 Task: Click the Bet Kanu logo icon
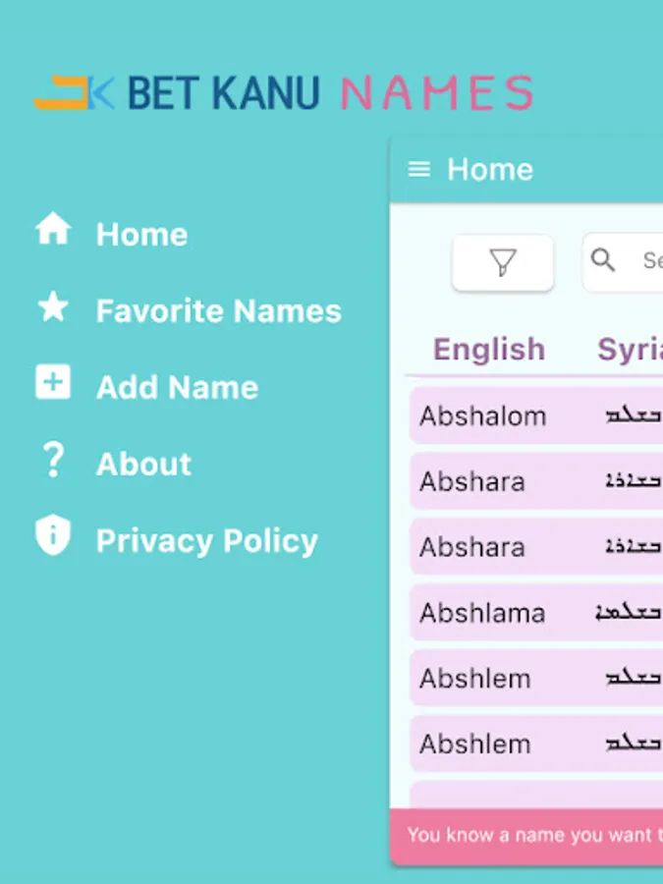tap(74, 93)
